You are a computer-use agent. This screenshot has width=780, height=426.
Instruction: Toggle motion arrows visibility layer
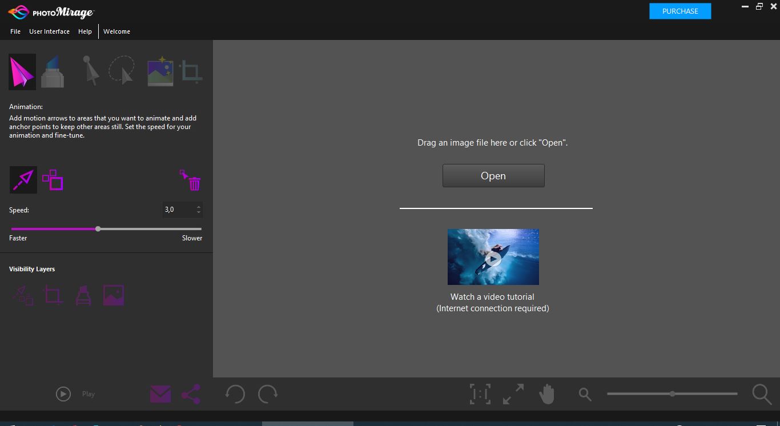point(23,295)
